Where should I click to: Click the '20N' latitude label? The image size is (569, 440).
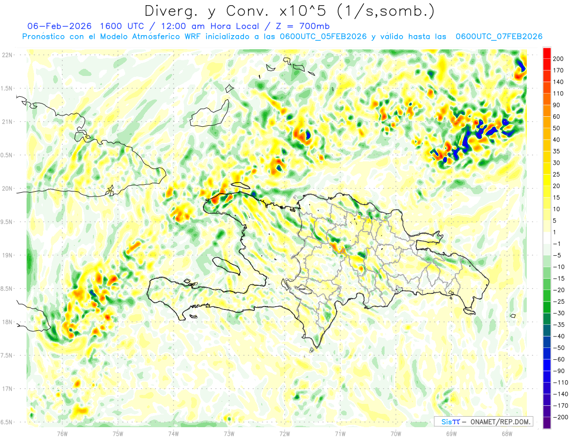8,188
